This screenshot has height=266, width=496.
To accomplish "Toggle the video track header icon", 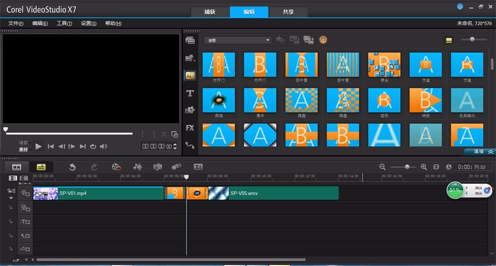I will [25, 193].
